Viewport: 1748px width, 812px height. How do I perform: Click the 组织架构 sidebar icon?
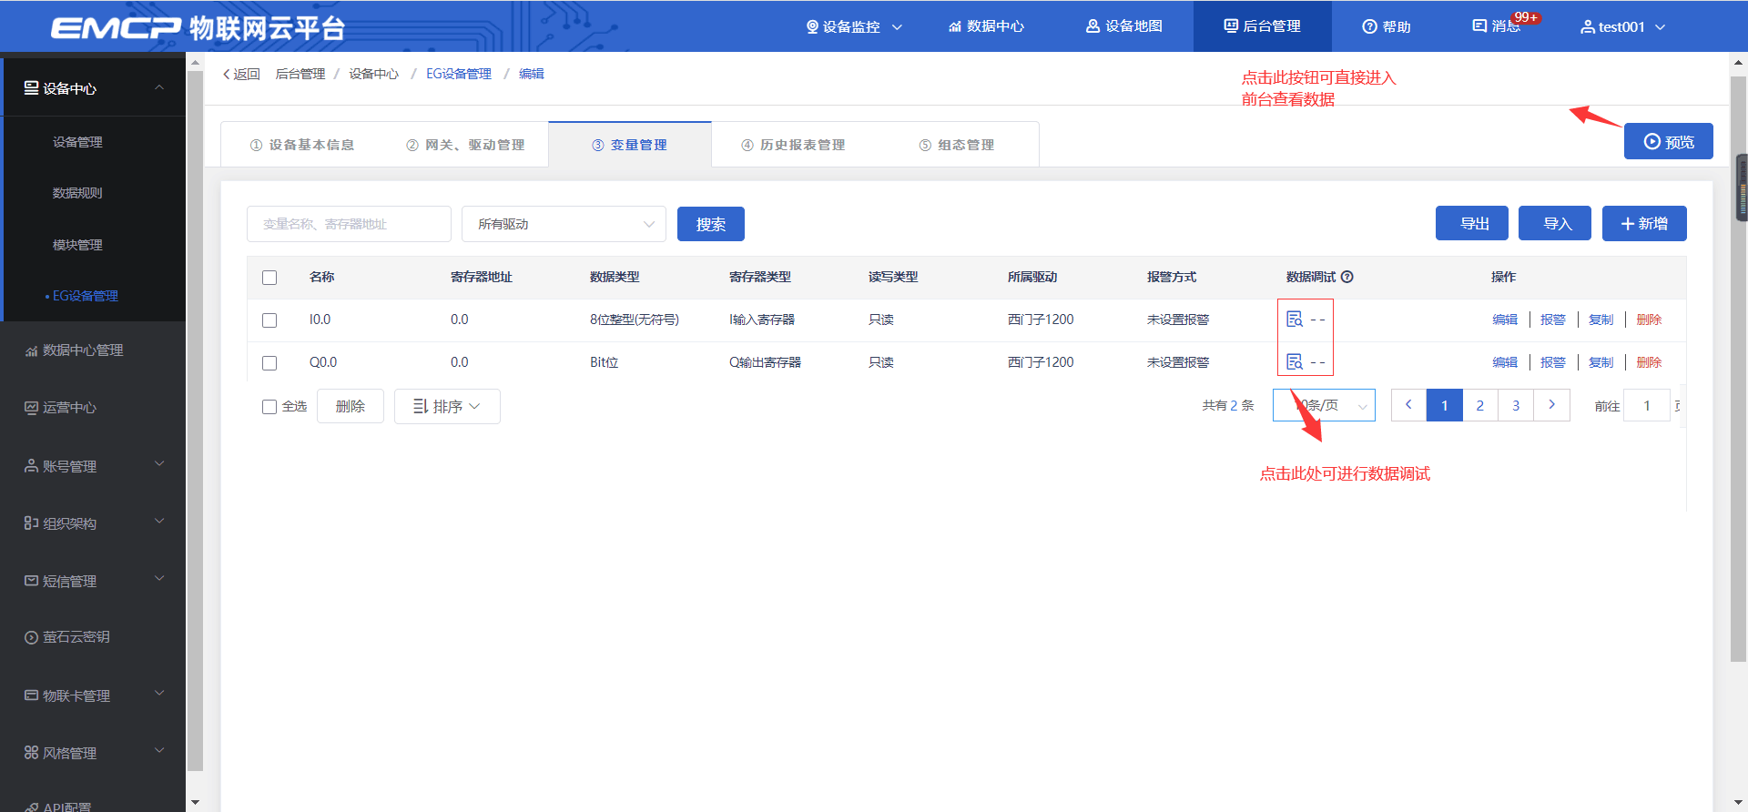click(x=31, y=523)
